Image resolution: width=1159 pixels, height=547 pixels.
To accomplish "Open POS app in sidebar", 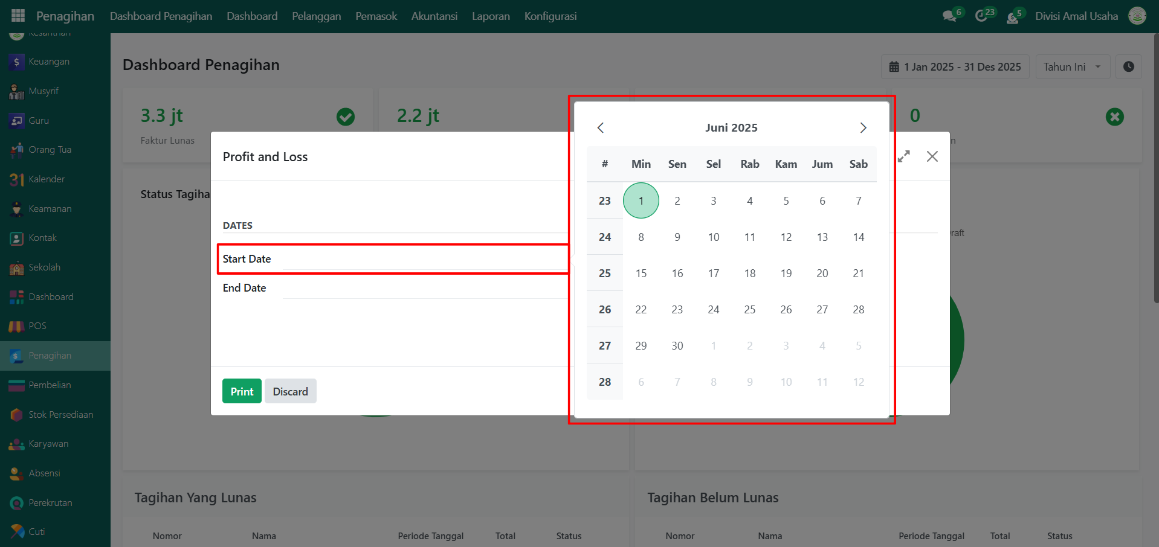I will click(x=37, y=326).
